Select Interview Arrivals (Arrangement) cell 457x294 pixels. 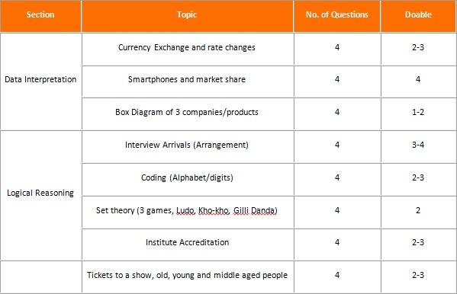point(188,147)
